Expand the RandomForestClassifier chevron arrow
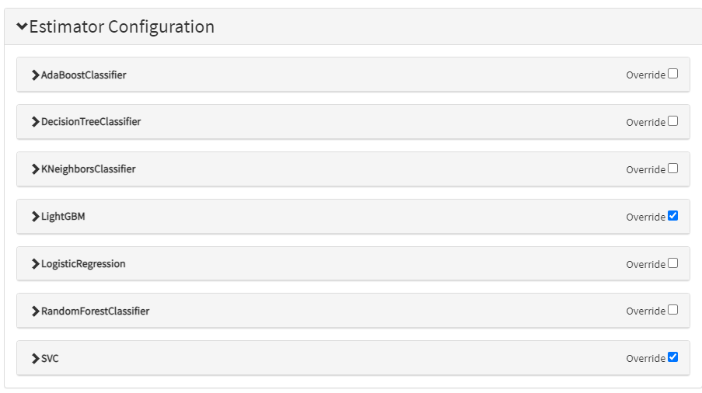The height and width of the screenshot is (393, 702). (x=35, y=311)
